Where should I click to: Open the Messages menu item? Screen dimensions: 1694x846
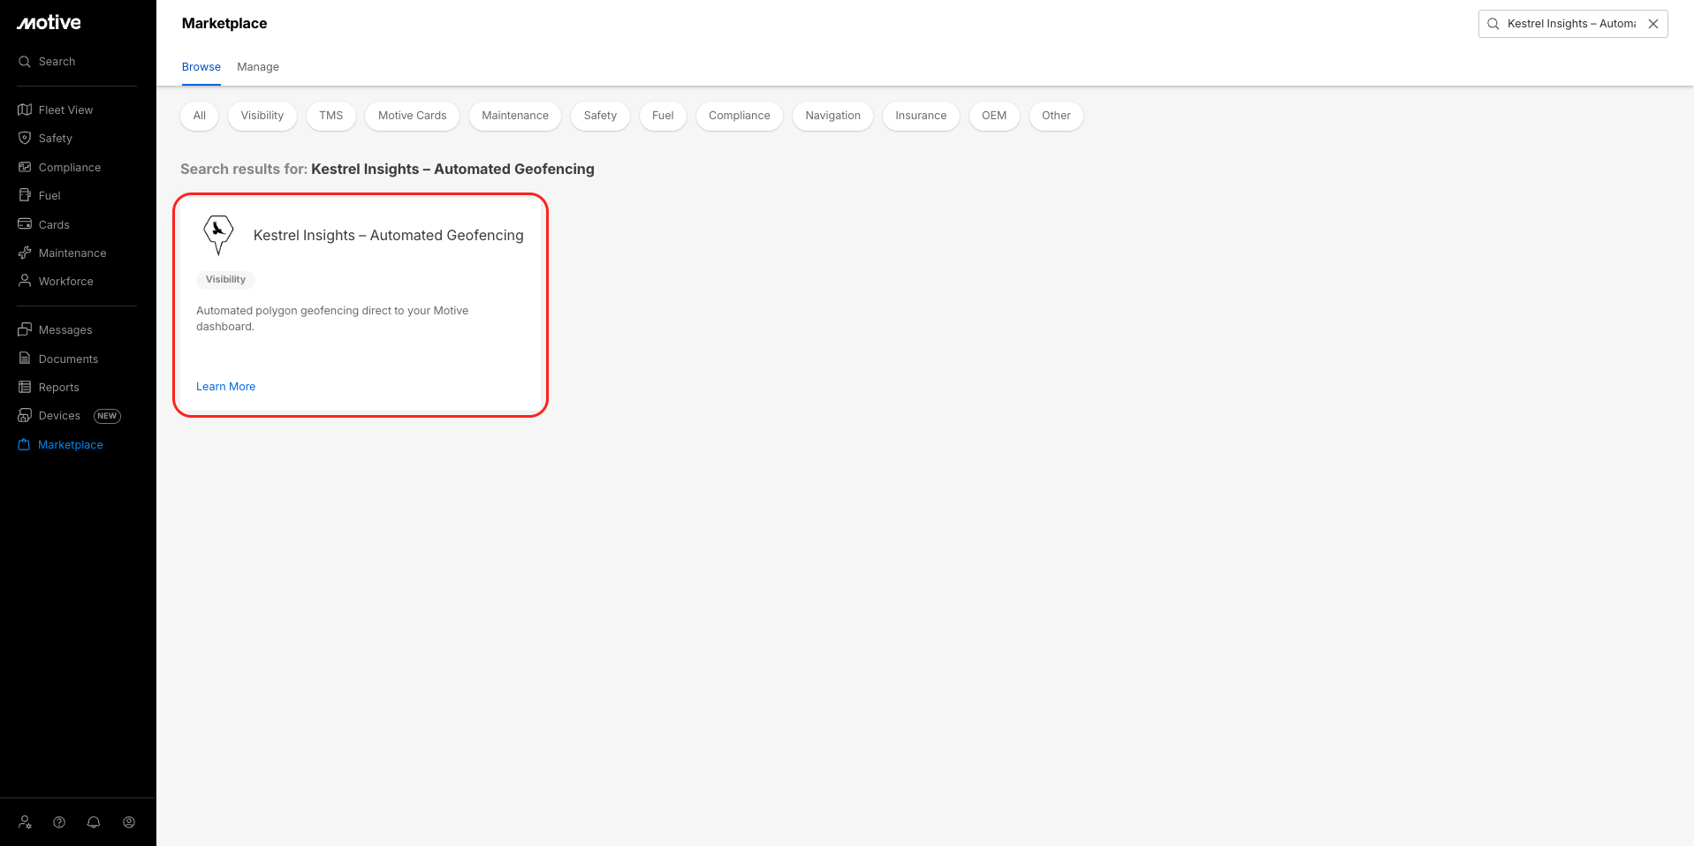[x=65, y=329]
